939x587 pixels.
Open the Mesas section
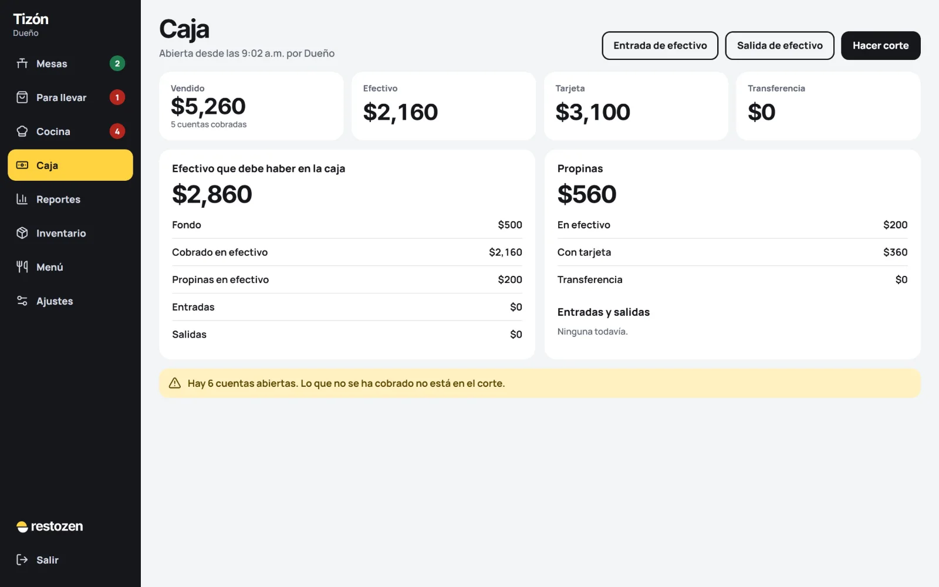(x=70, y=63)
